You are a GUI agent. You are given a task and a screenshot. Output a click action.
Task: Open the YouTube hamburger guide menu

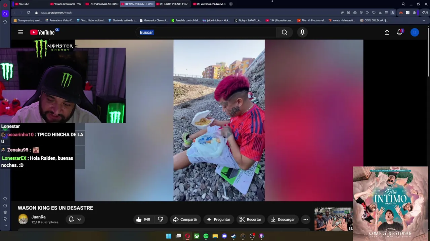20,32
